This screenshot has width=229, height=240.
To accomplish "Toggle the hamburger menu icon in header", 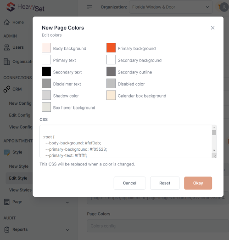I will coord(89,7).
